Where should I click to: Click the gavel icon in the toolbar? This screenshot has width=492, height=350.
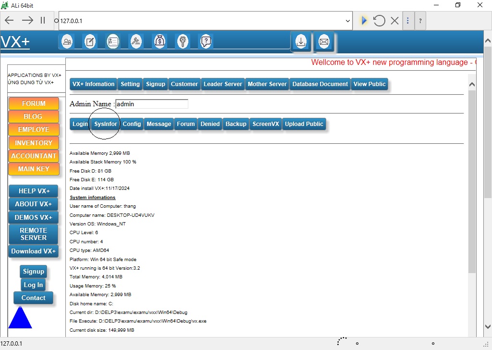coord(136,41)
